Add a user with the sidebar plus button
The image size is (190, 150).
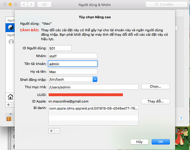(8, 105)
